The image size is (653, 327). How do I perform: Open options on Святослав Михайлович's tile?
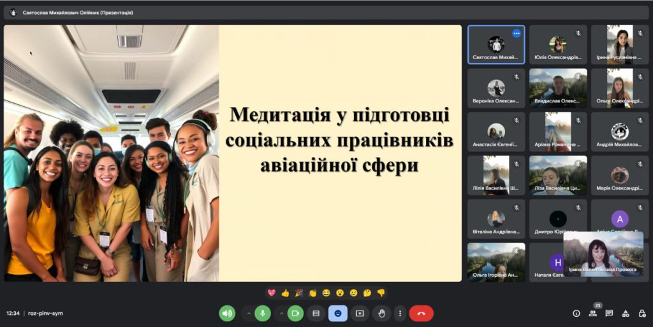[517, 33]
